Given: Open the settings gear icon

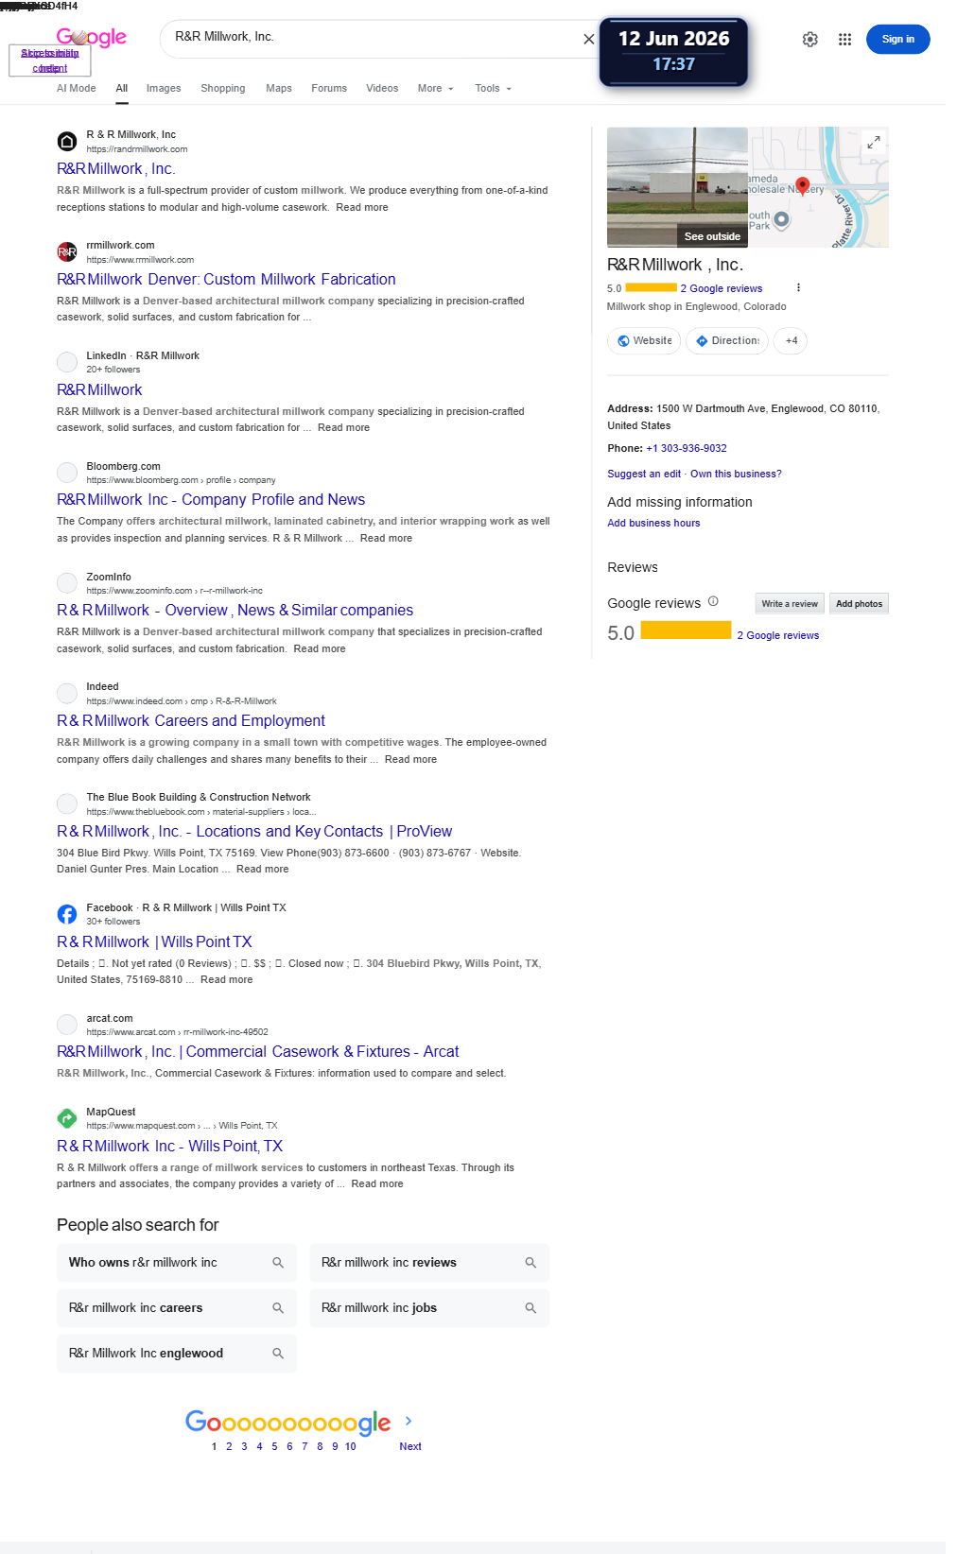Looking at the screenshot, I should click(x=810, y=39).
